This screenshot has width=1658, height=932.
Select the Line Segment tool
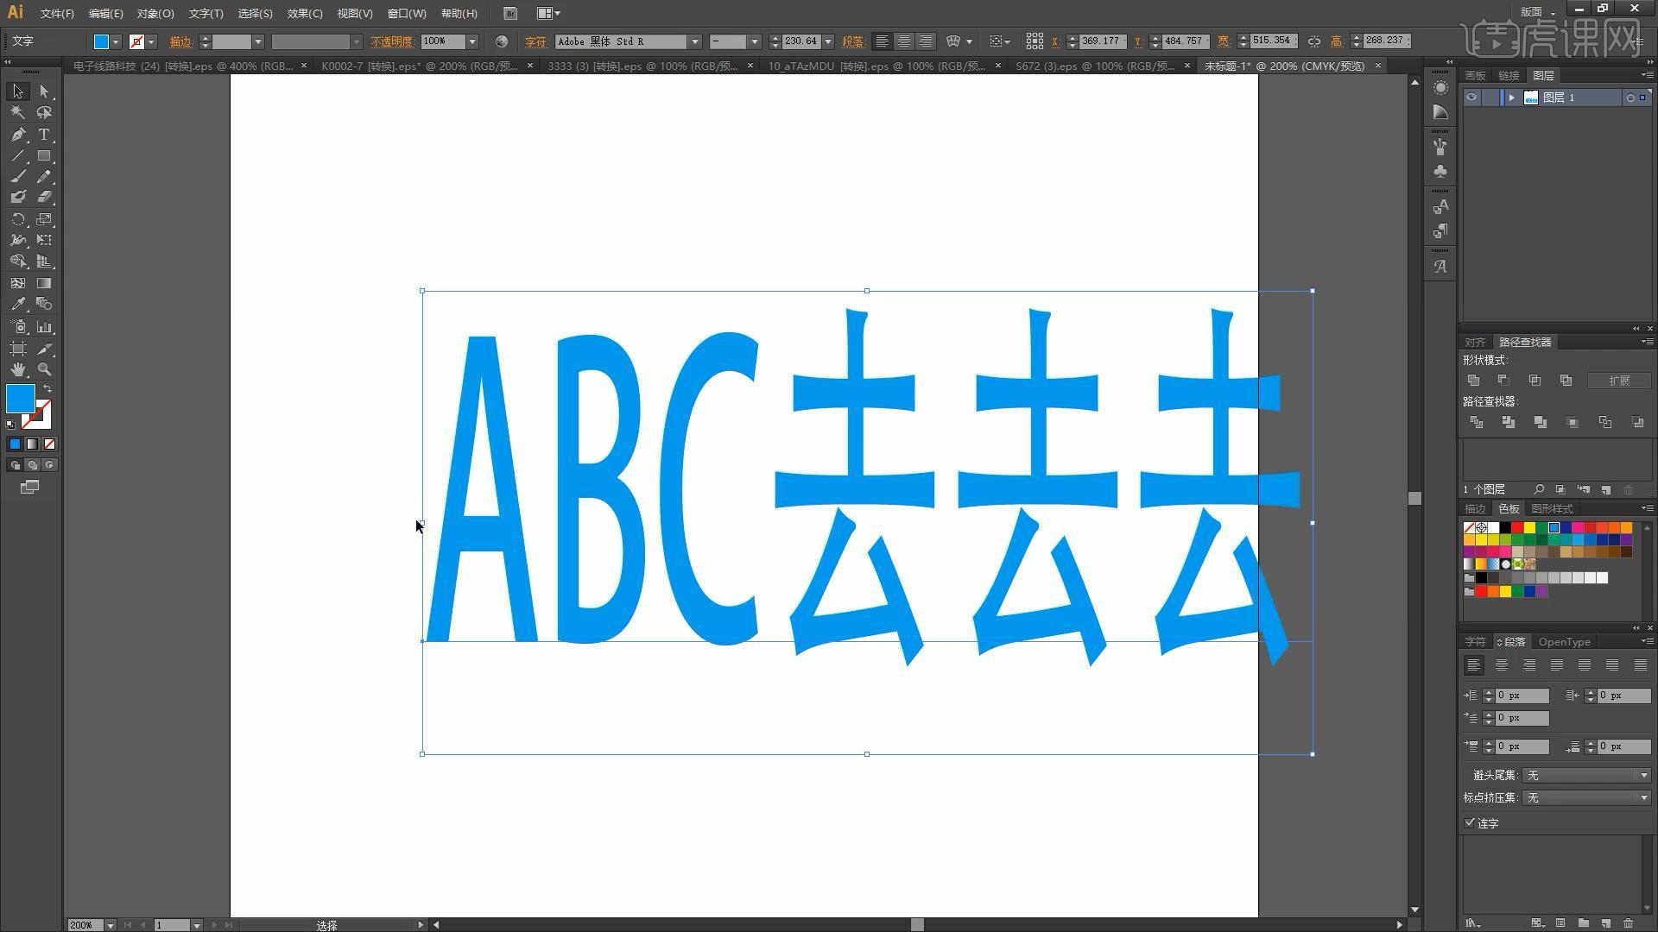tap(17, 156)
